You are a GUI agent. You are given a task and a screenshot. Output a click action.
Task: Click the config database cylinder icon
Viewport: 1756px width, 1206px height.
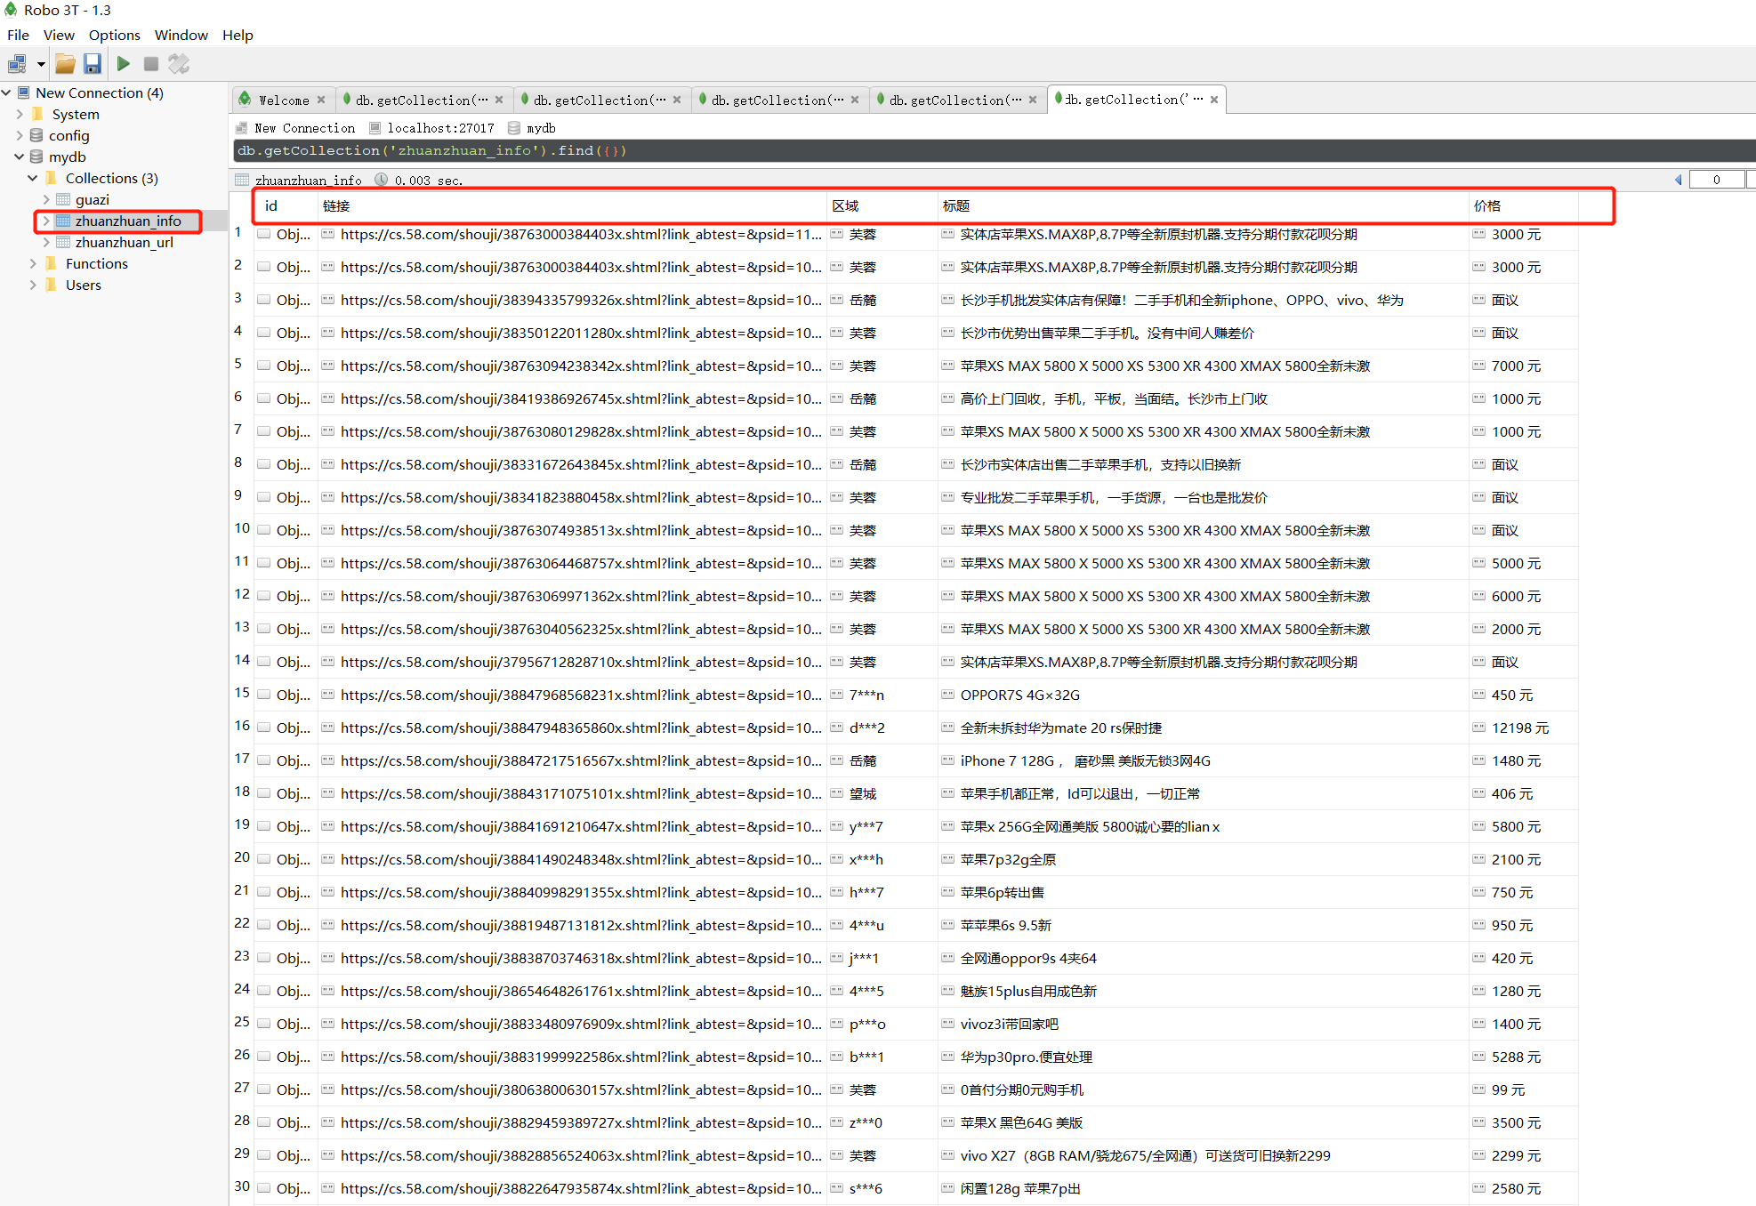tap(36, 135)
